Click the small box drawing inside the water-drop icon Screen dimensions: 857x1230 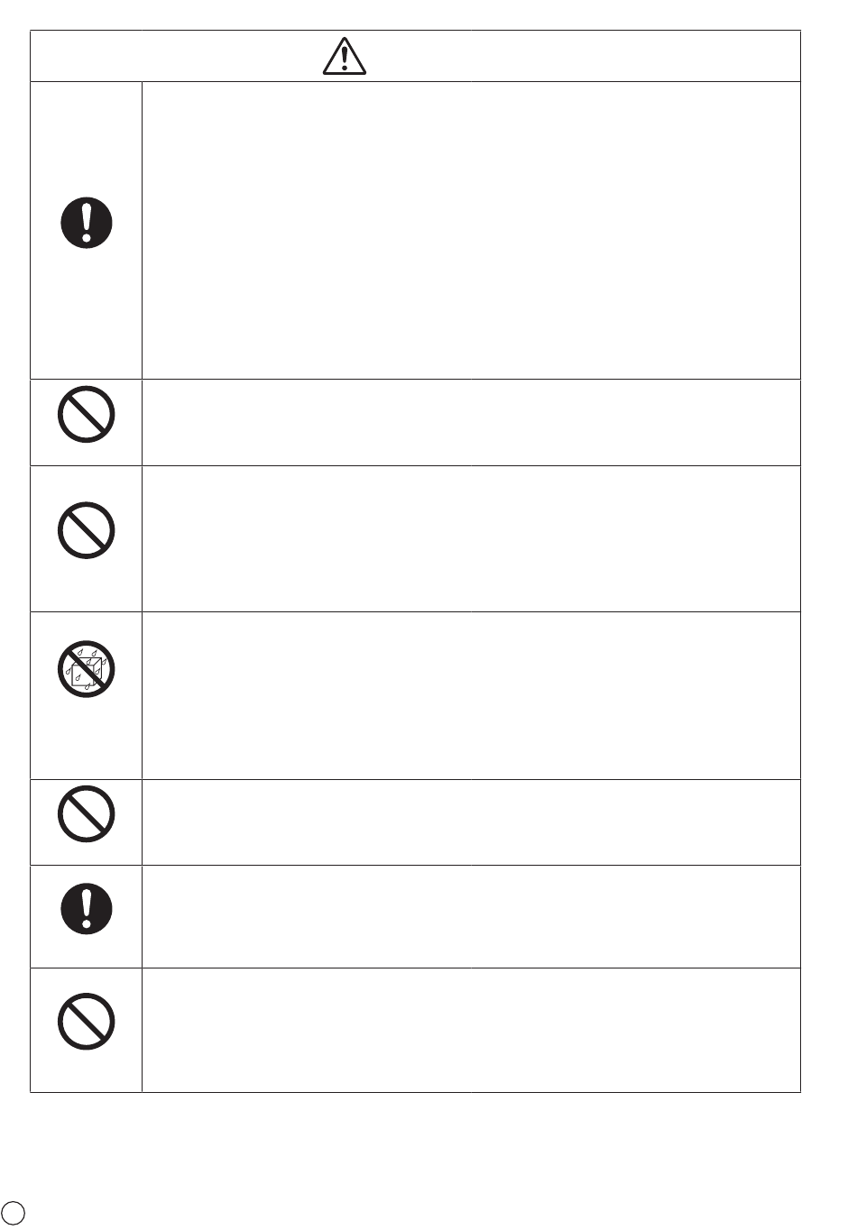coord(86,672)
